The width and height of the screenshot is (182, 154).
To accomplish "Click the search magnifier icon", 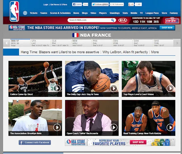I will click(x=113, y=20).
